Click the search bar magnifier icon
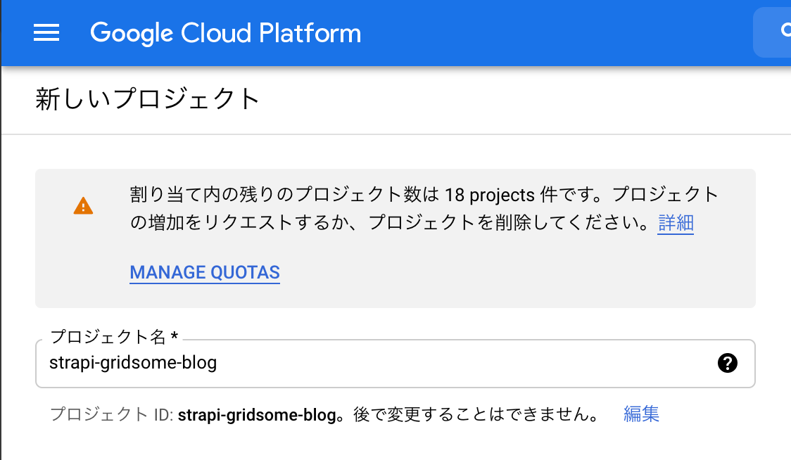The width and height of the screenshot is (791, 460). click(x=786, y=30)
